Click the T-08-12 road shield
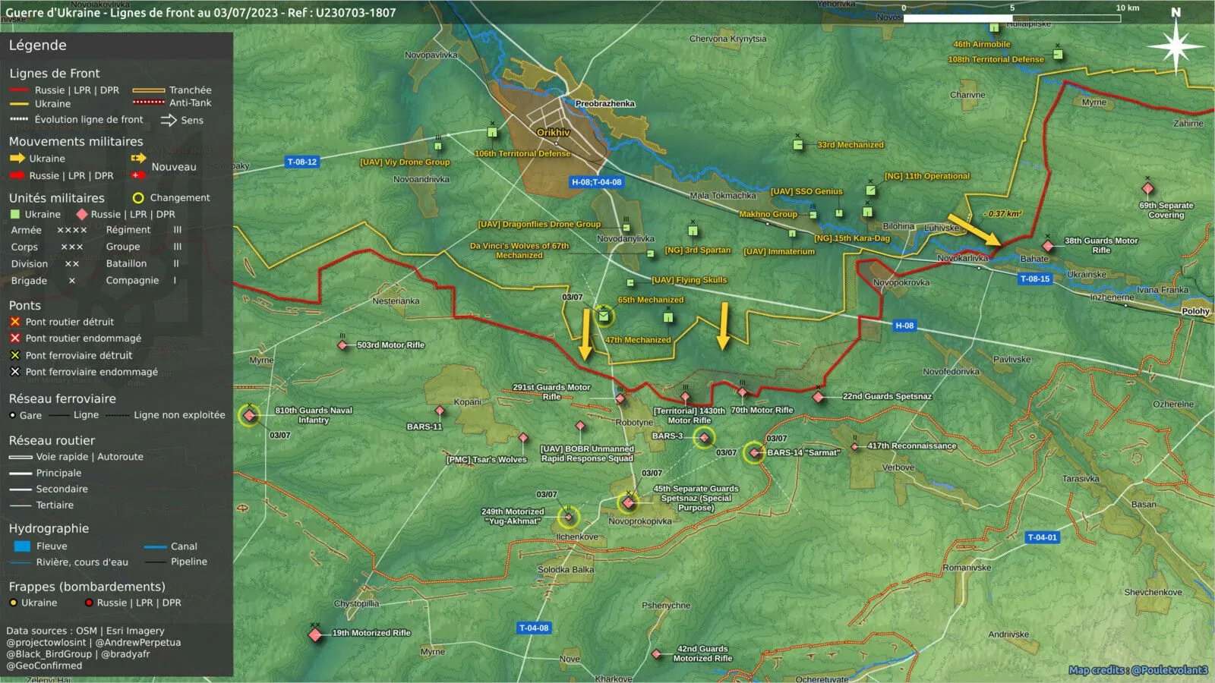This screenshot has height=683, width=1215. click(301, 162)
